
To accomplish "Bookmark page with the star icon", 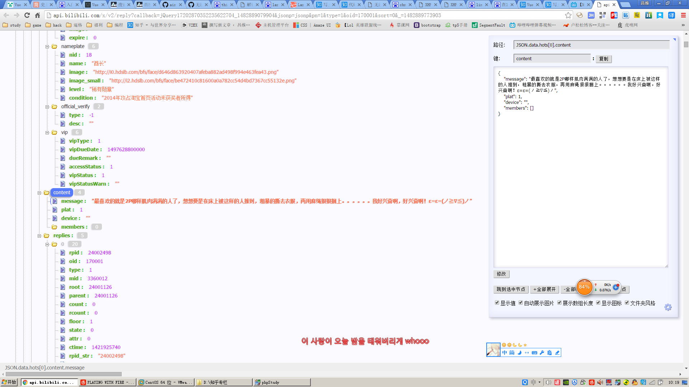I will [x=568, y=15].
